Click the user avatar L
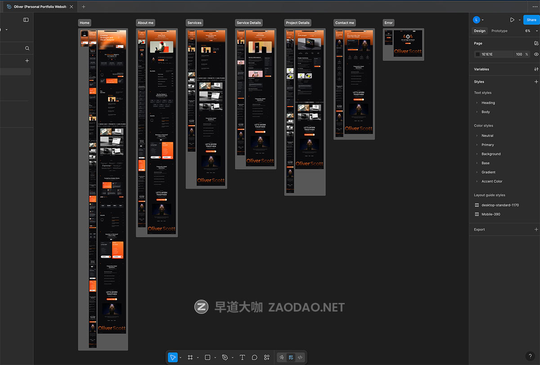The height and width of the screenshot is (365, 540). point(477,20)
